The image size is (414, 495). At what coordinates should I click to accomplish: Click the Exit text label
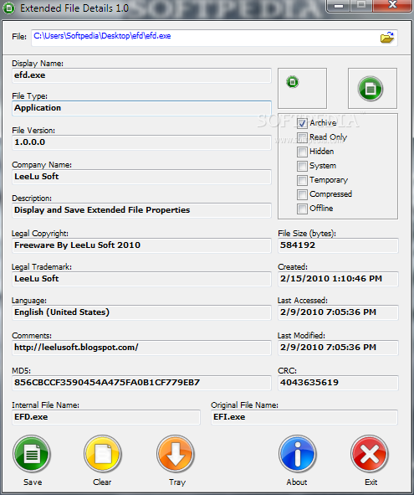pyautogui.click(x=371, y=482)
